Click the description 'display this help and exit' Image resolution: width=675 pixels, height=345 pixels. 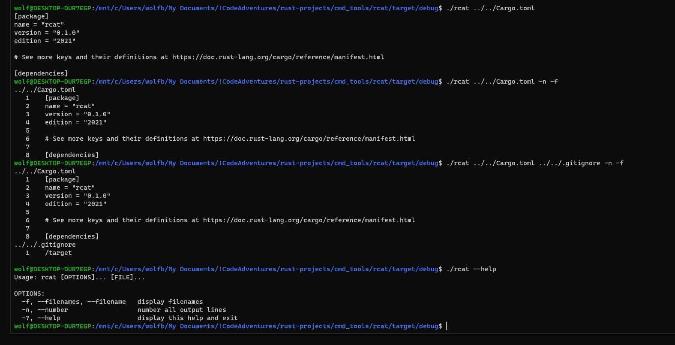(187, 318)
